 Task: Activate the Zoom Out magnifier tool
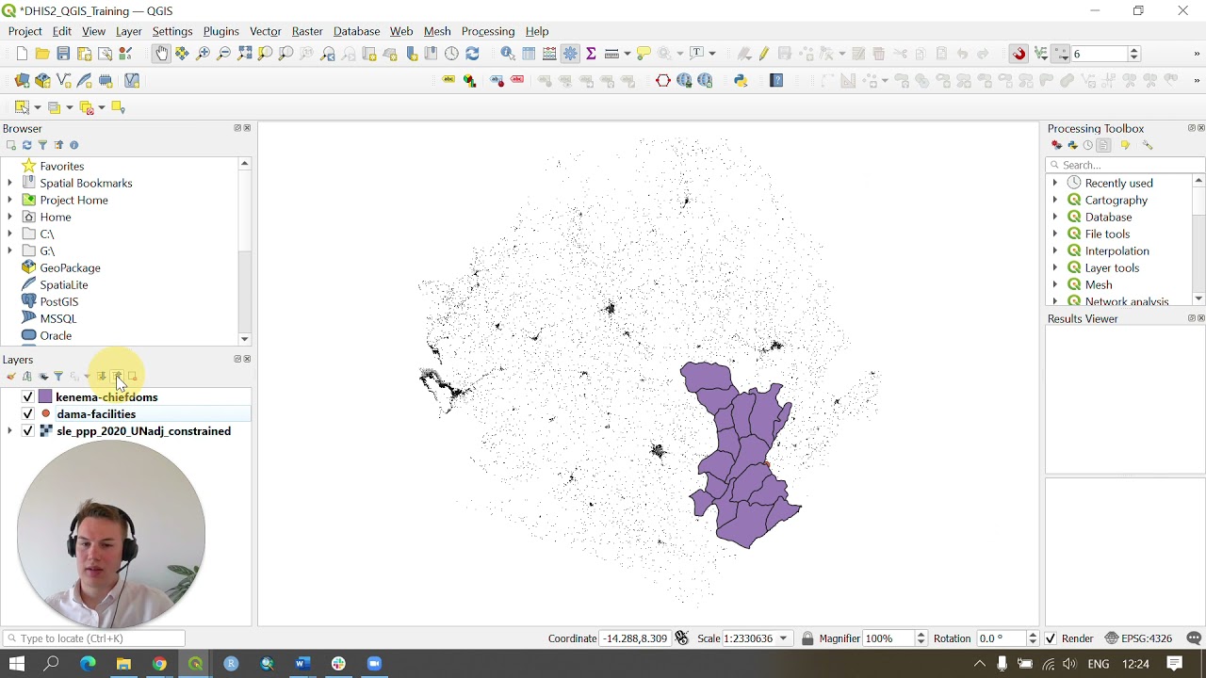223,54
